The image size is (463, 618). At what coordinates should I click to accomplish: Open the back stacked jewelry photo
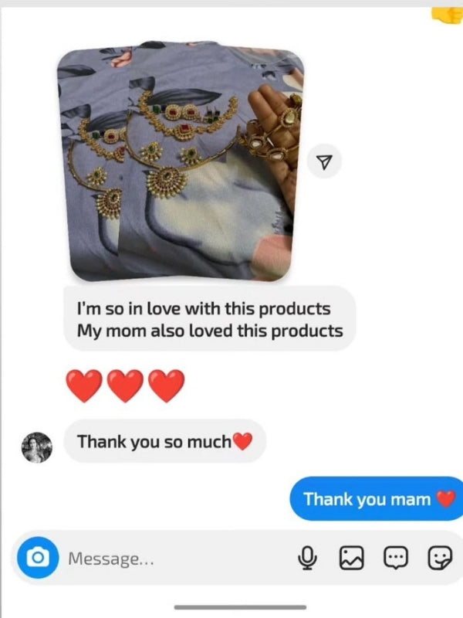click(90, 164)
